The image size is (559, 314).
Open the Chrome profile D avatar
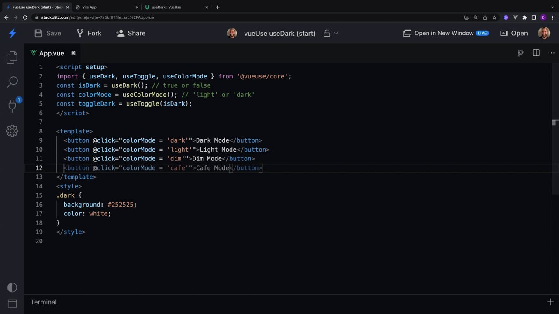(543, 17)
